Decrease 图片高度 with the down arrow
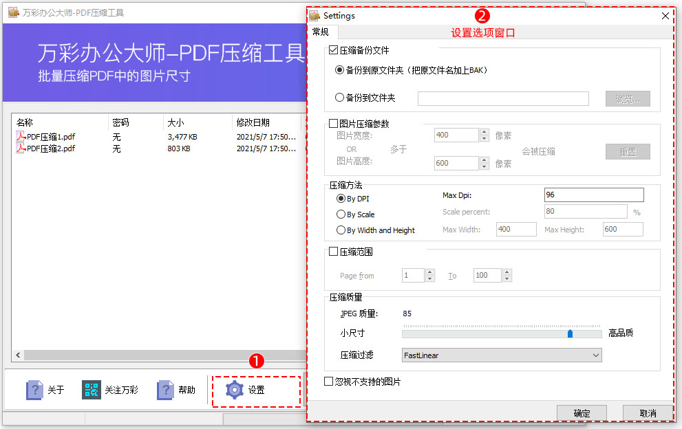The image size is (682, 429). point(484,167)
